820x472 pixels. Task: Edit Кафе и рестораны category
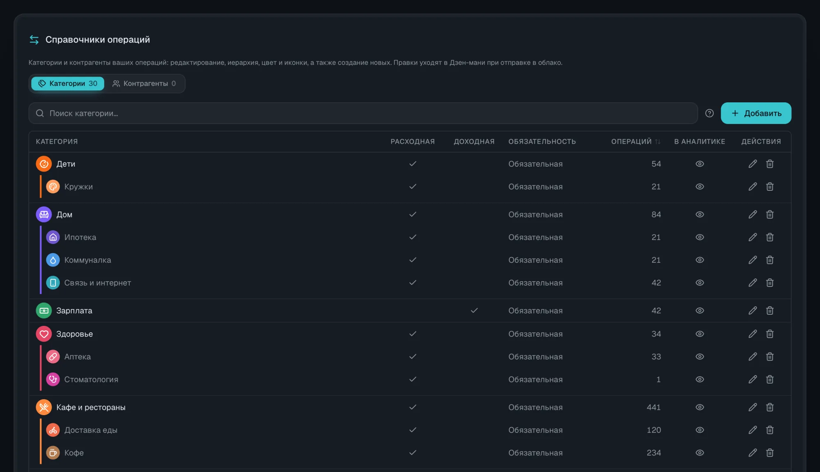click(x=752, y=407)
